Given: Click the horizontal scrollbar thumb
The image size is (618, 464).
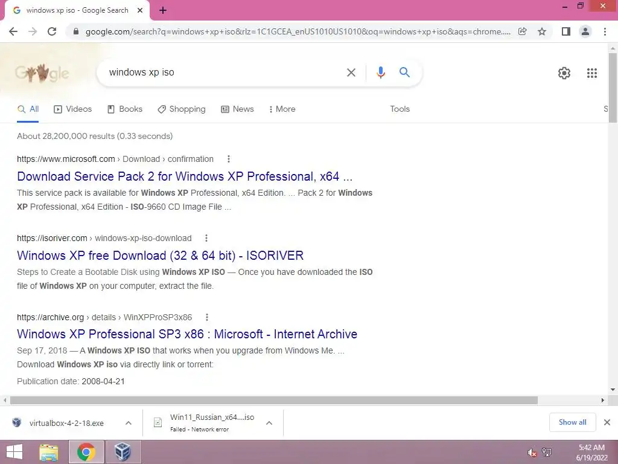Looking at the screenshot, I should [x=274, y=401].
